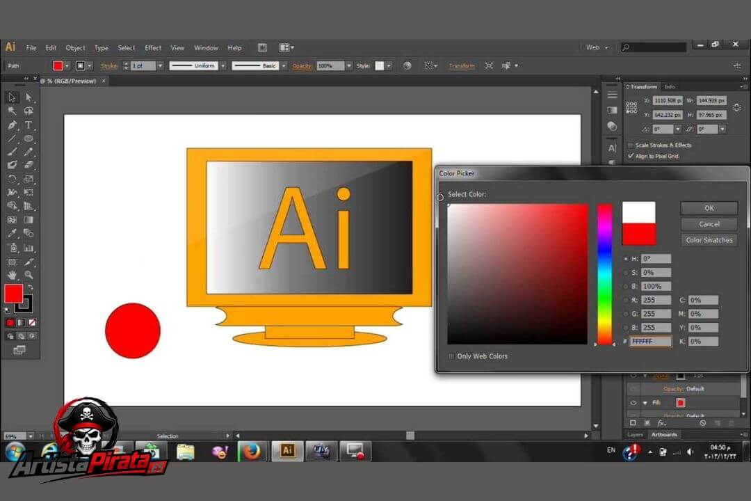Select the Blend tool
The image size is (751, 501).
coord(29,234)
